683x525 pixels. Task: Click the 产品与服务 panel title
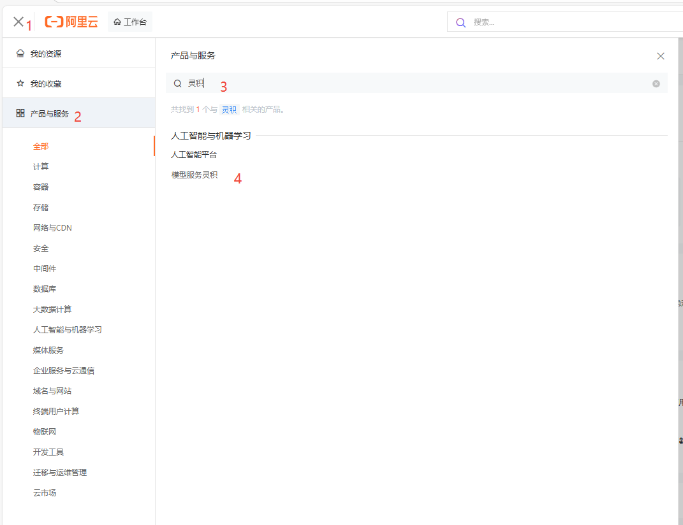point(193,55)
